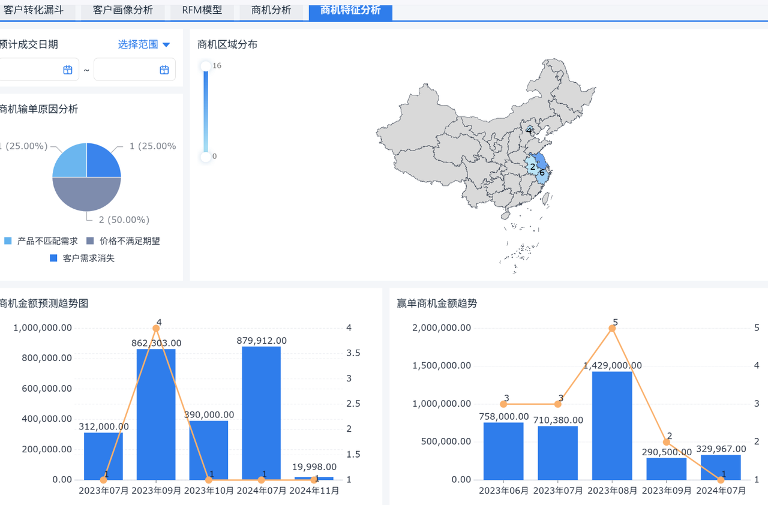Click the 19,998.00 bar for 2024年11月
This screenshot has width=768, height=505.
pos(314,479)
